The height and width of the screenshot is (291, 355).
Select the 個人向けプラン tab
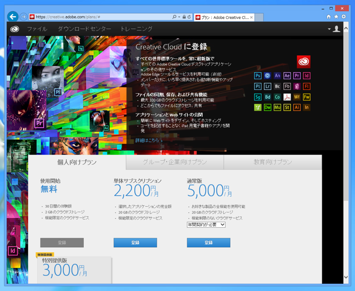coord(77,162)
